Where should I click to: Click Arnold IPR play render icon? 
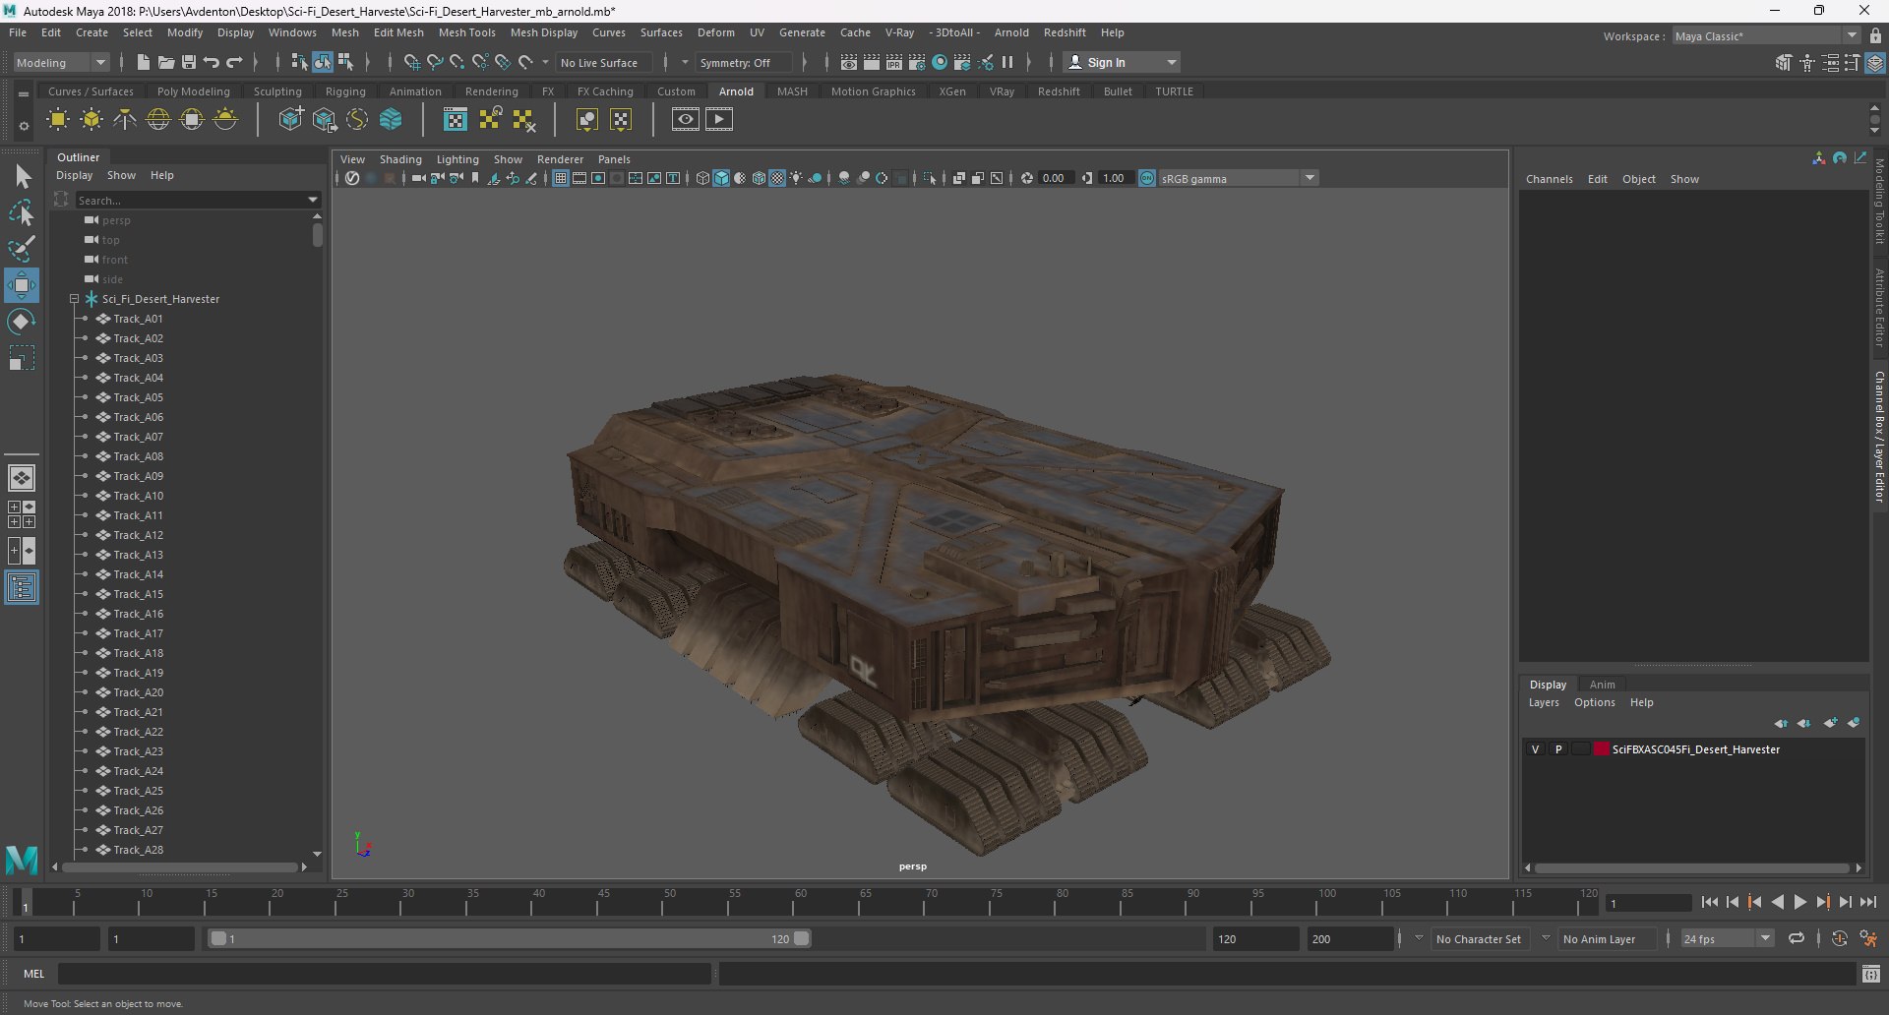(x=719, y=120)
